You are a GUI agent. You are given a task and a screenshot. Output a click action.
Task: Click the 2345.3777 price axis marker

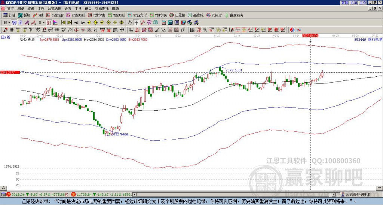(10, 73)
